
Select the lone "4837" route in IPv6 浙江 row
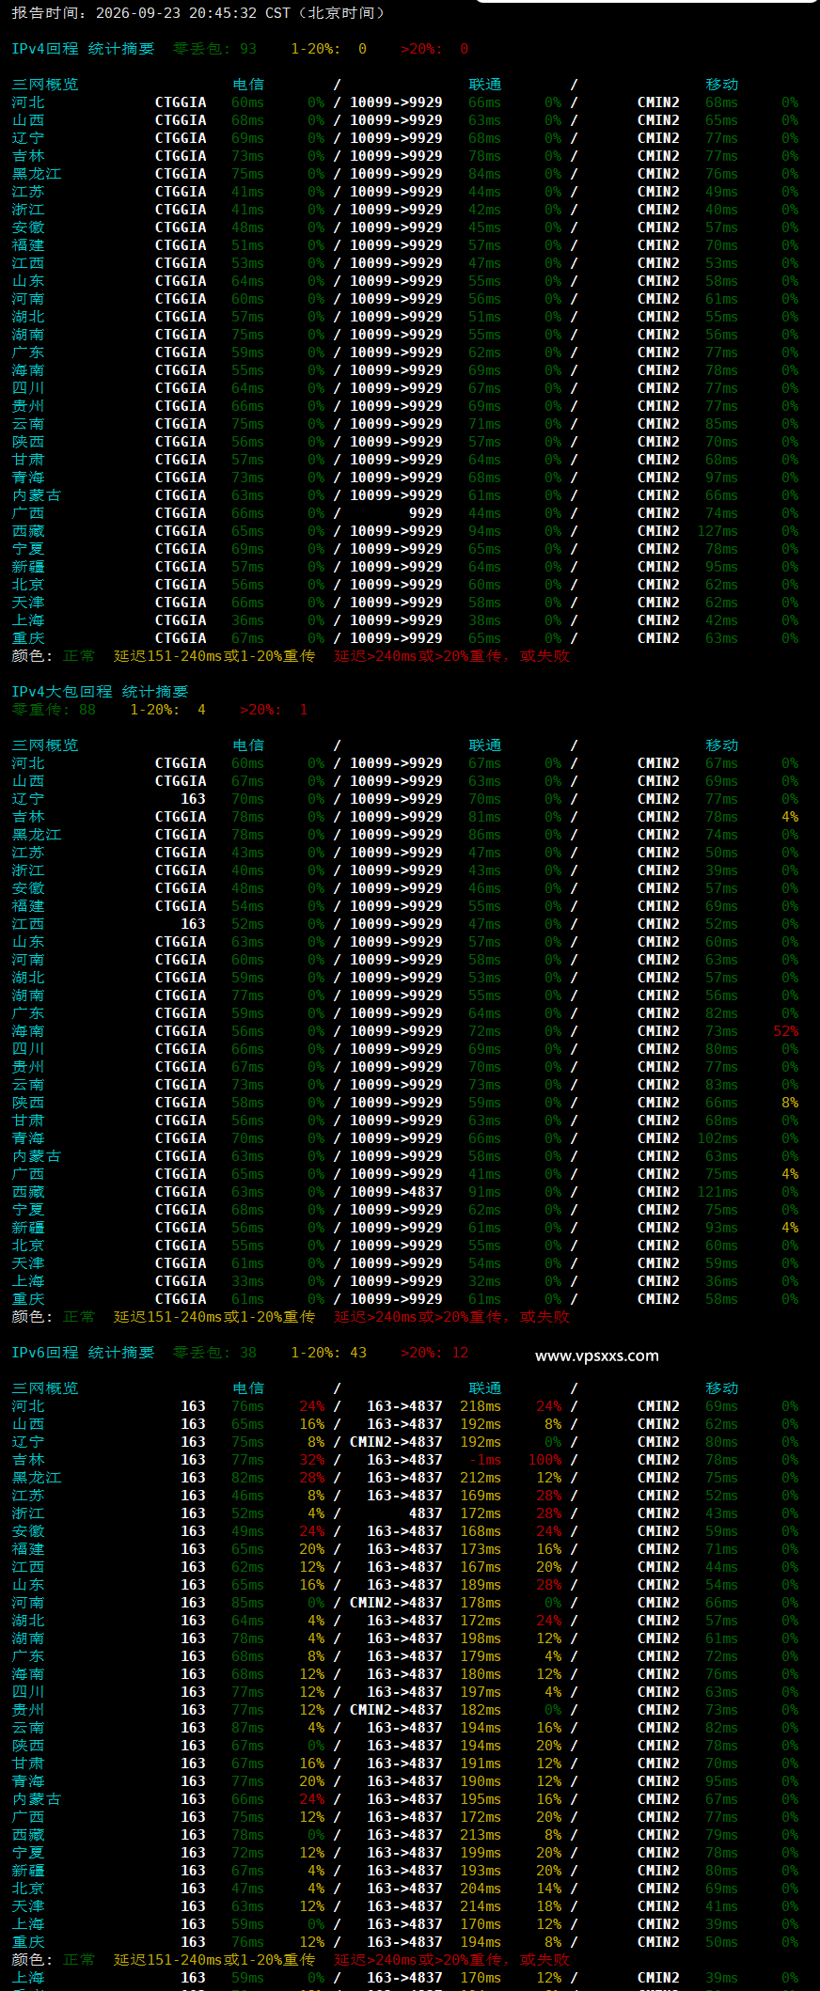(x=426, y=1513)
